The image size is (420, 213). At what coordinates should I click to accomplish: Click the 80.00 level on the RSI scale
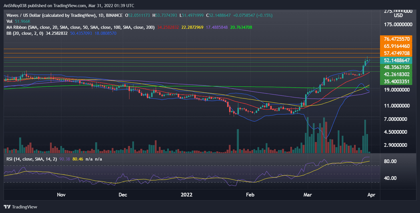[x=390, y=161]
